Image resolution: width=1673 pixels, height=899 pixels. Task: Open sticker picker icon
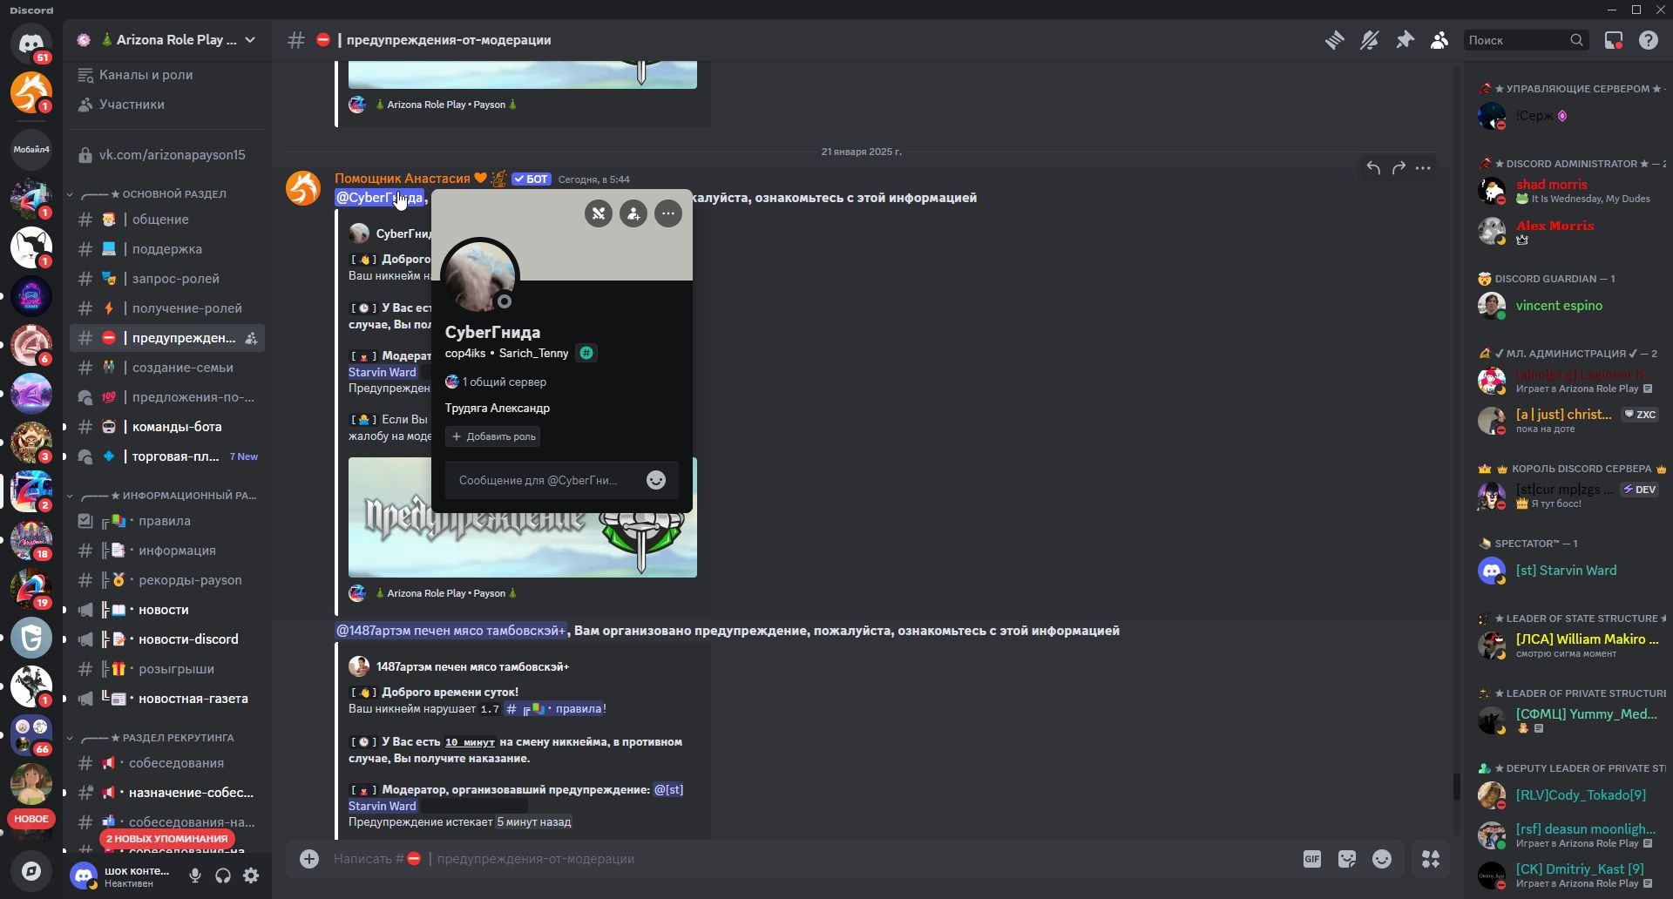1347,859
